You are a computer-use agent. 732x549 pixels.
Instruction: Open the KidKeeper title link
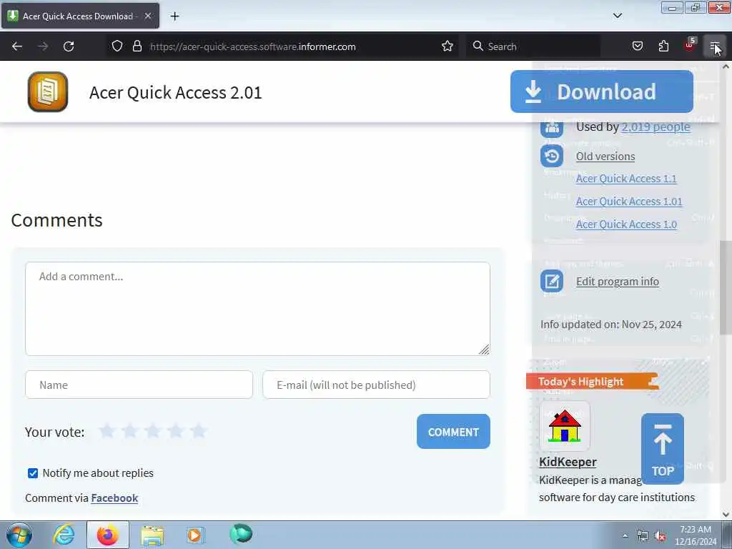tap(568, 462)
